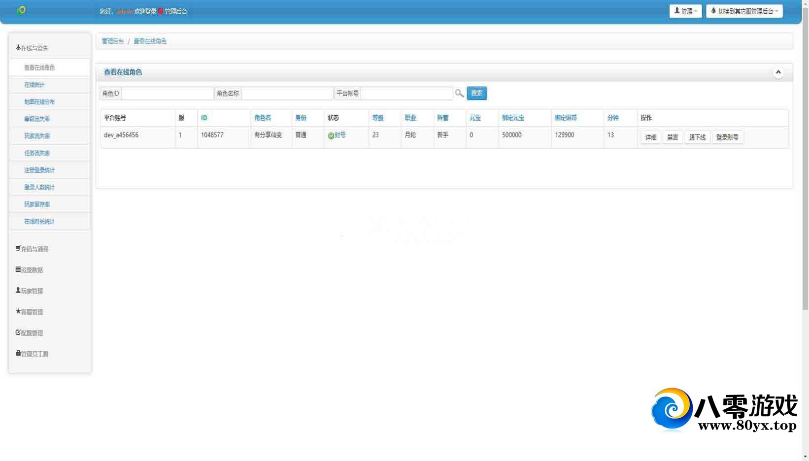Click the green check status icon
Screen dimensions: 809x461
tap(331, 135)
